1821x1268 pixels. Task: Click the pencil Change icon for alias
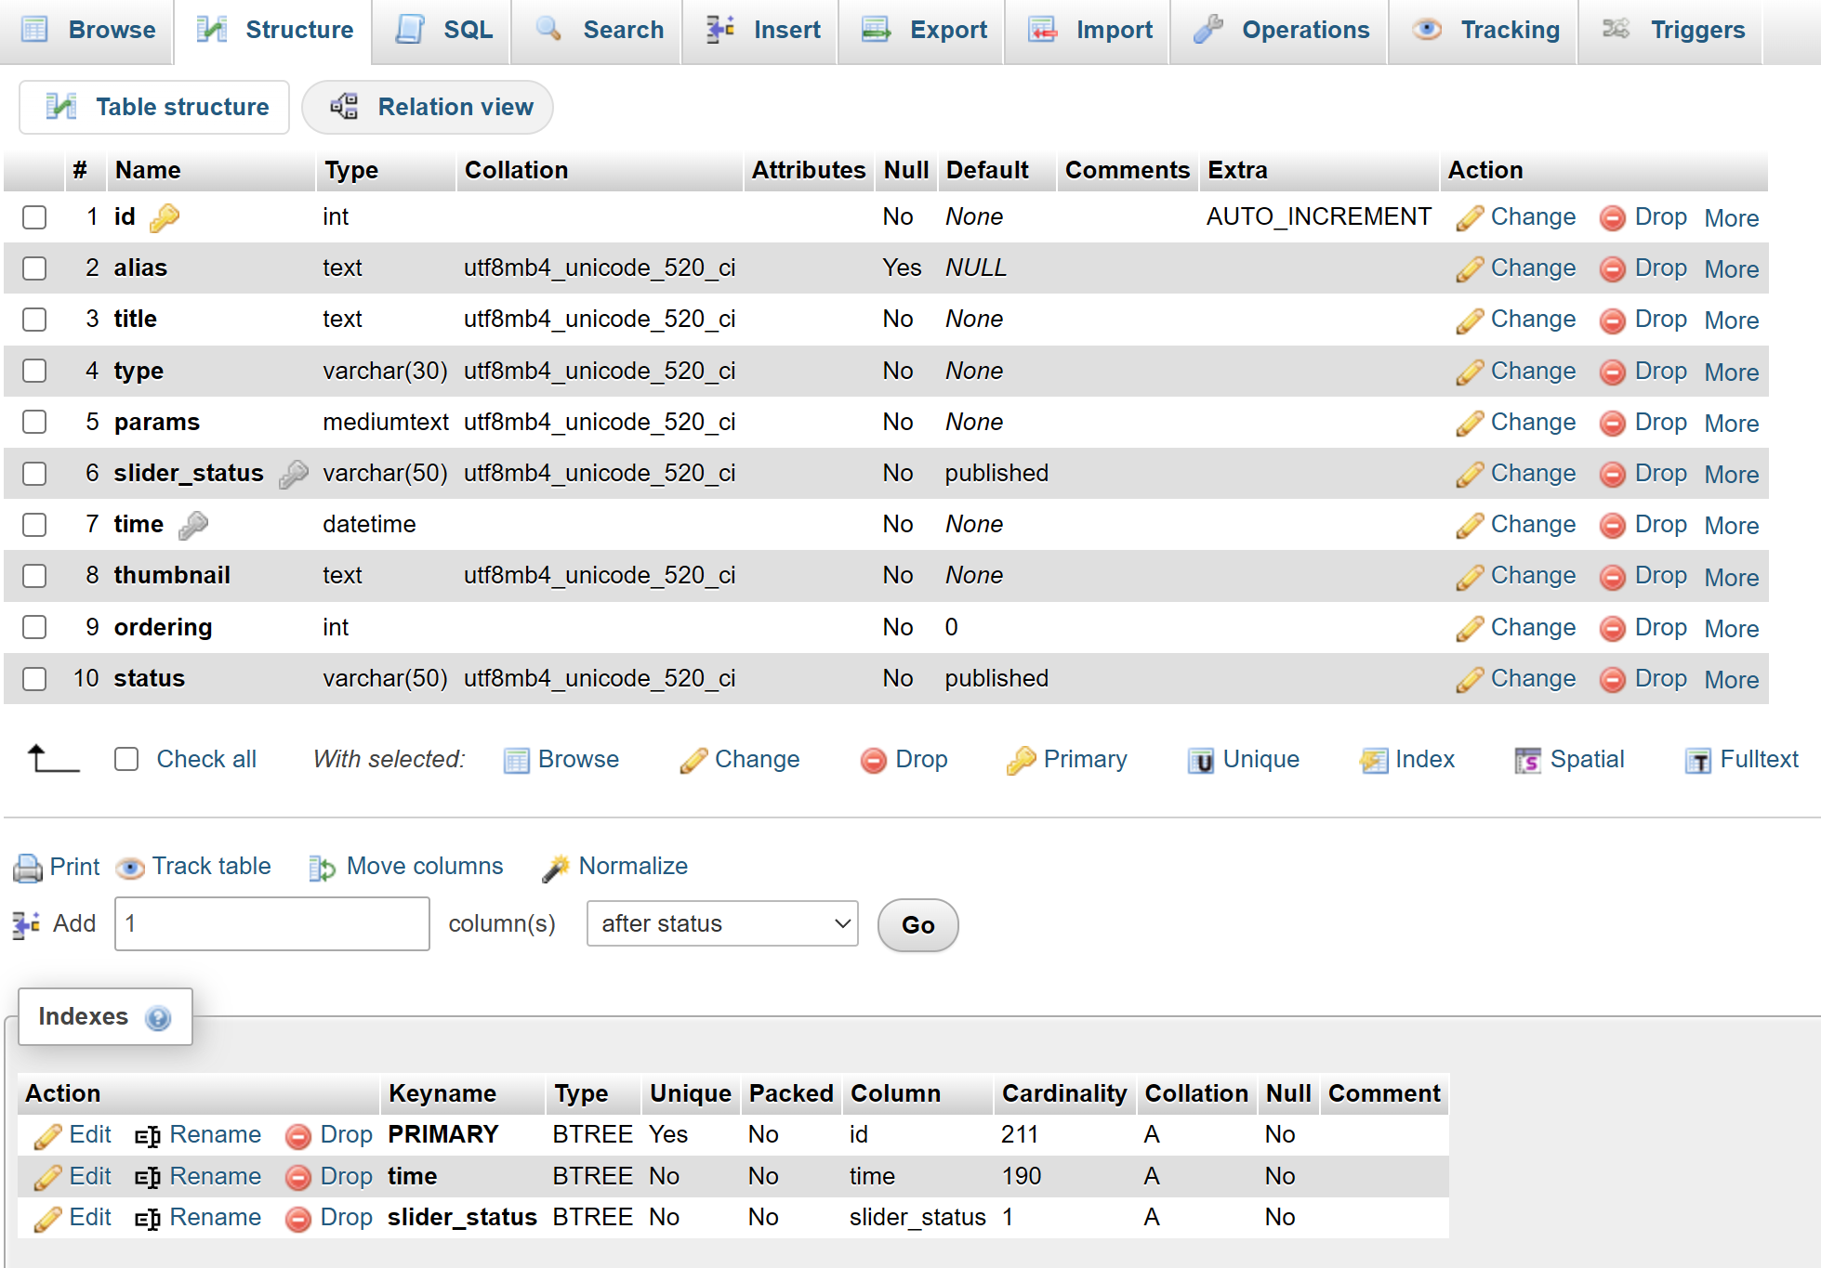(x=1470, y=269)
